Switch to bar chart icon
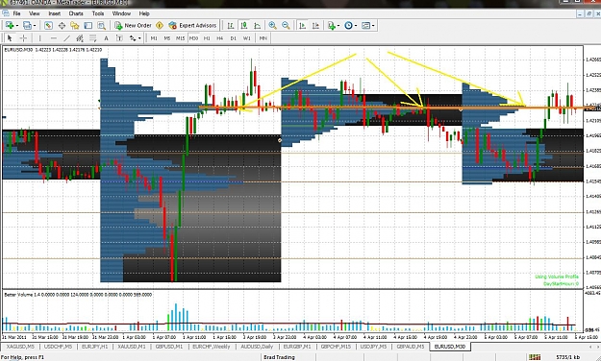 click(231, 25)
